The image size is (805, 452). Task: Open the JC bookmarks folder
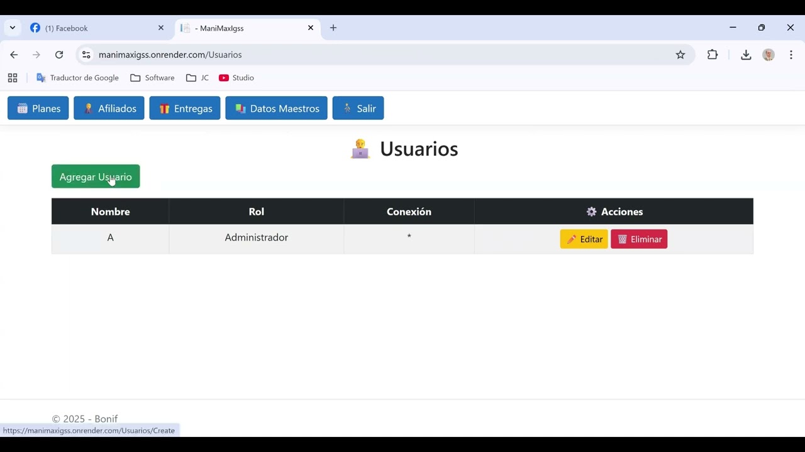point(197,78)
